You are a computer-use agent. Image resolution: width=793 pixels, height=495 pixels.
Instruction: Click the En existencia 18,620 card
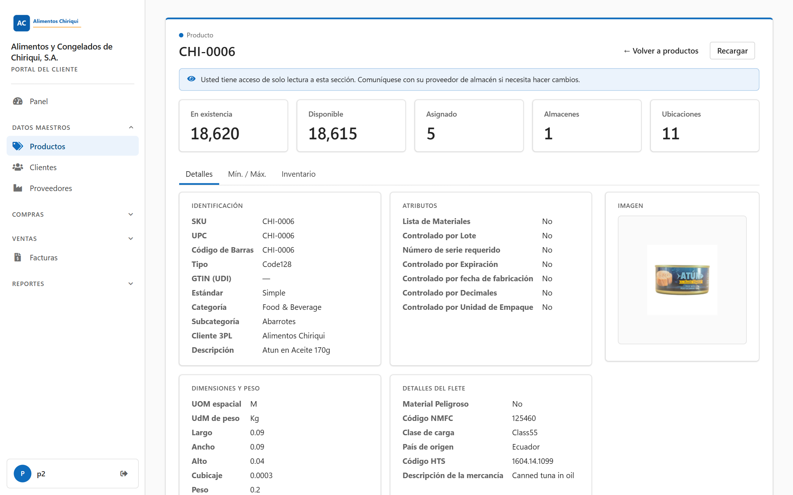point(233,126)
